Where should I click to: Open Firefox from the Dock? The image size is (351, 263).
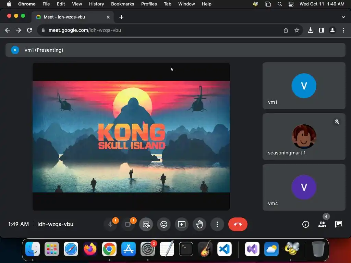90,249
